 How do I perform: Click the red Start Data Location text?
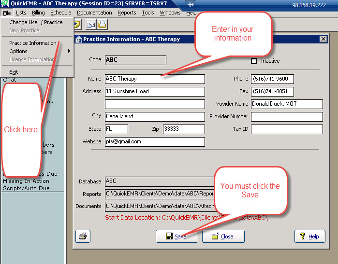pyautogui.click(x=187, y=218)
